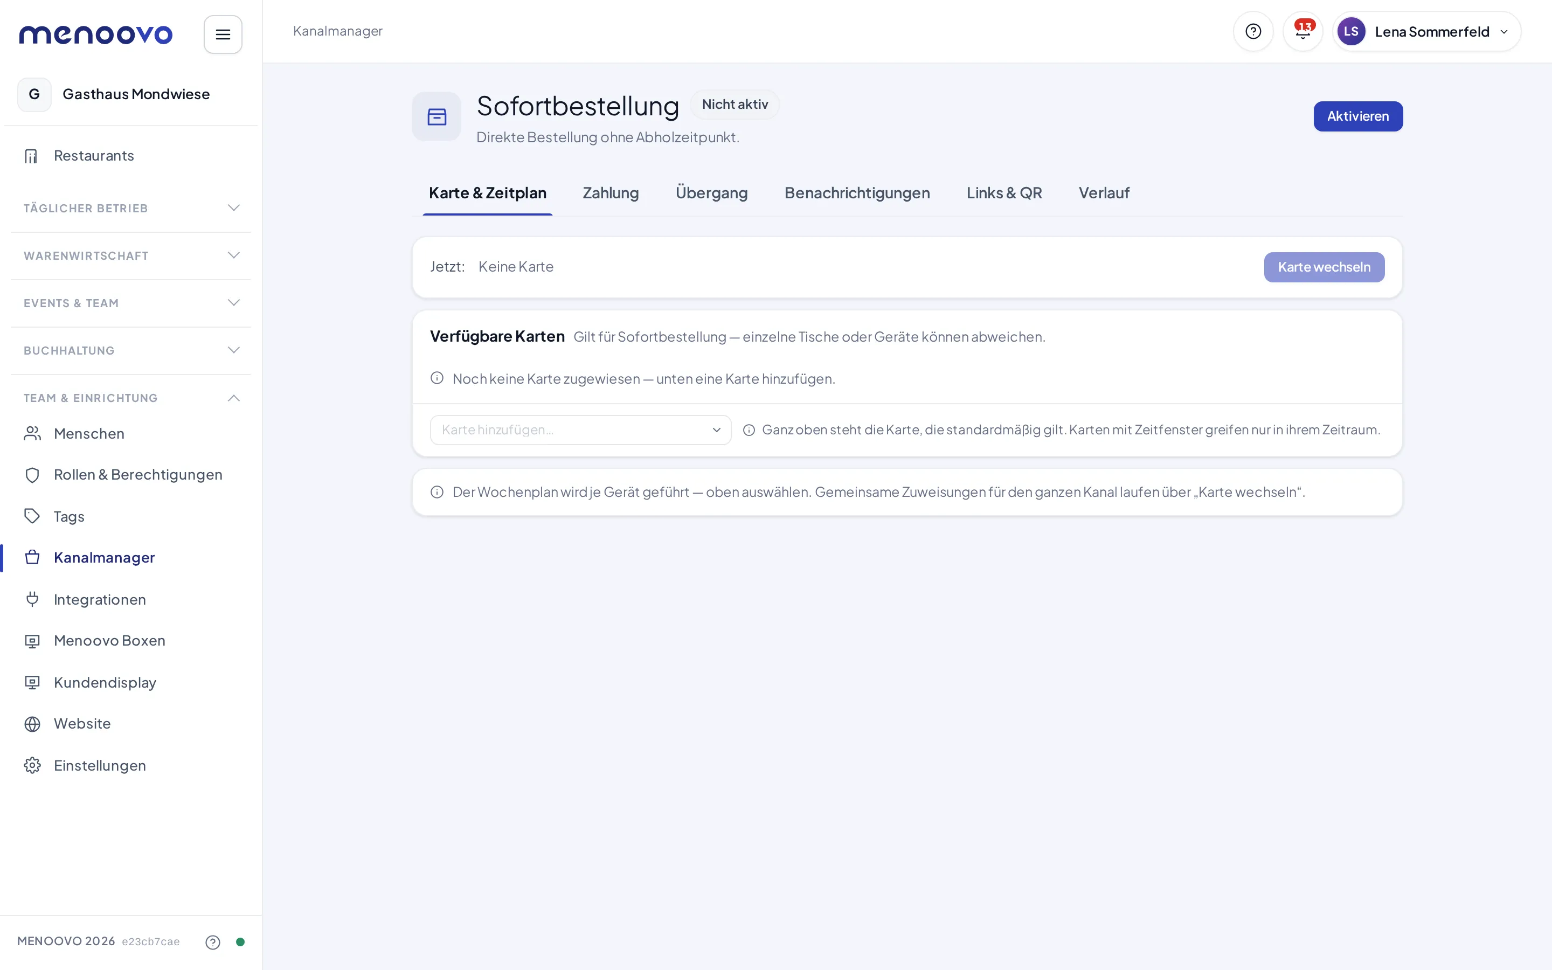Open the Menschen sidebar link

(131, 434)
